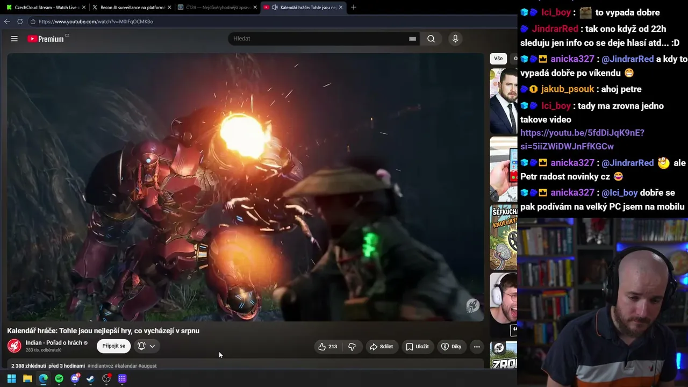Click the Připojit se join button
This screenshot has width=688, height=387.
114,346
